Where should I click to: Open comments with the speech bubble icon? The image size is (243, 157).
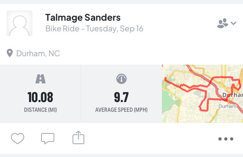pos(48,139)
